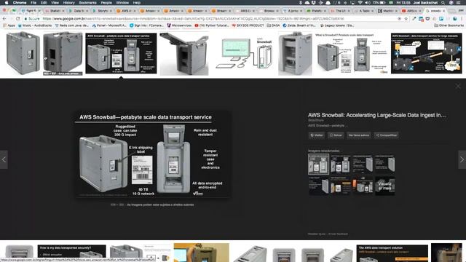Image resolution: width=466 pixels, height=262 pixels.
Task: Open Spotlight search in menu bar
Action: pos(443,3)
